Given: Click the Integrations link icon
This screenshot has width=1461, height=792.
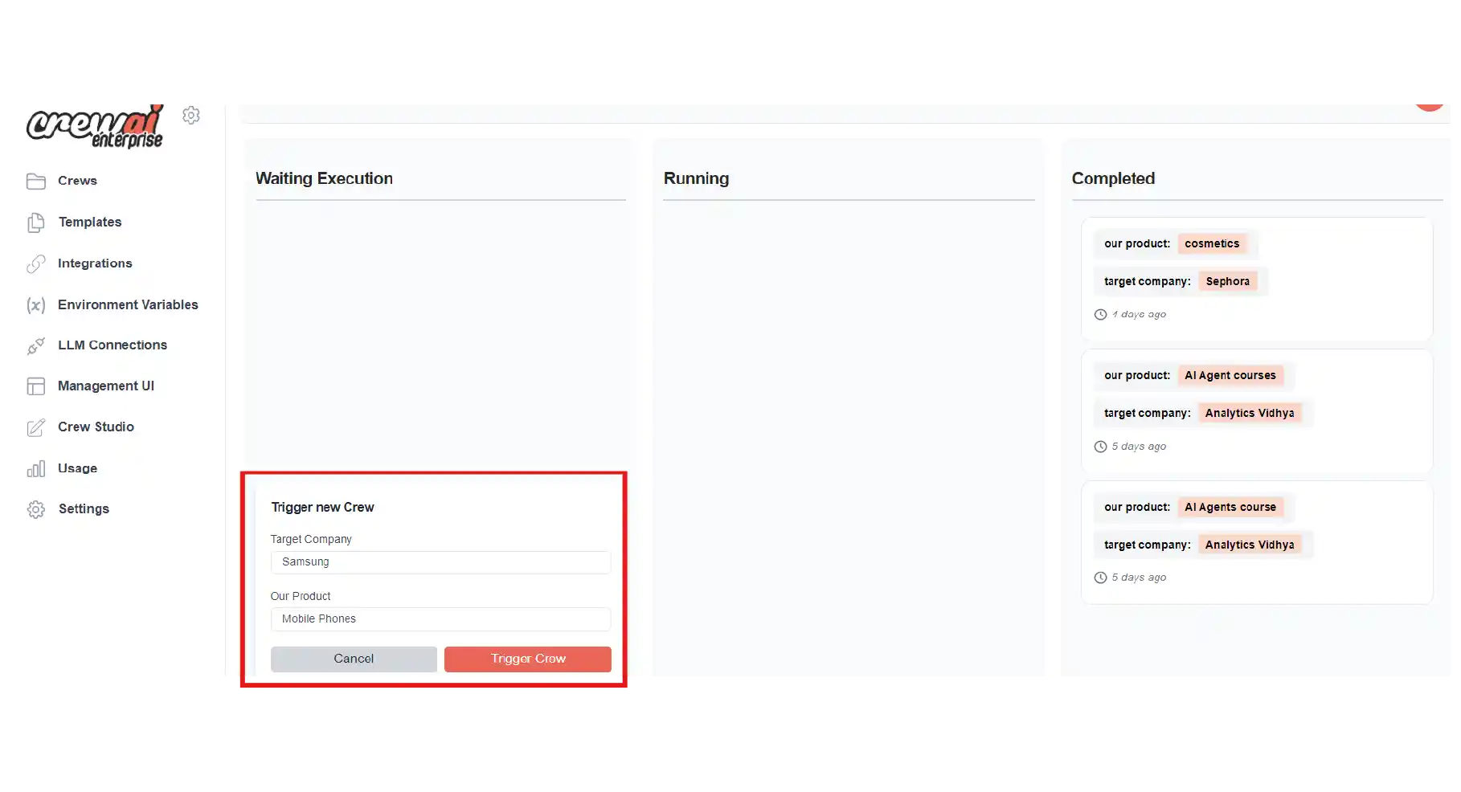Looking at the screenshot, I should pos(36,263).
